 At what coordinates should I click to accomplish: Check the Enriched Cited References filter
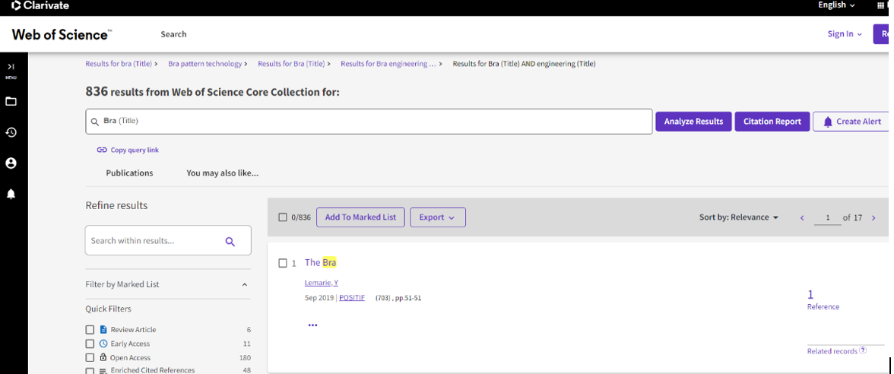tap(90, 371)
